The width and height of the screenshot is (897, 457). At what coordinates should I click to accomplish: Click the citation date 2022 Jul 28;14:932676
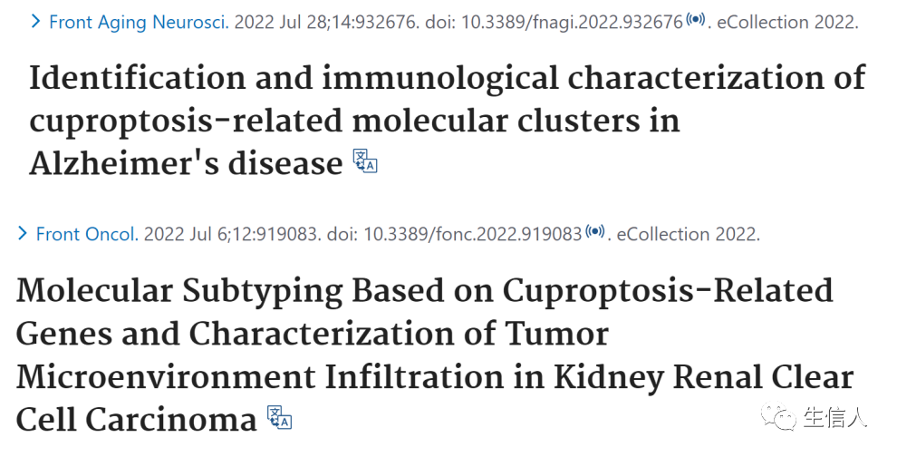tap(325, 23)
